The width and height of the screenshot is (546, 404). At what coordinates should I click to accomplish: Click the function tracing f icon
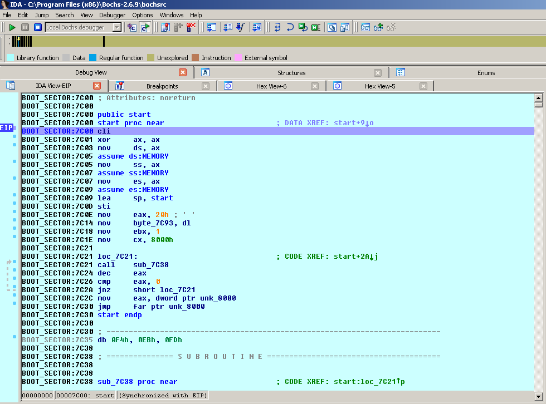tap(241, 27)
